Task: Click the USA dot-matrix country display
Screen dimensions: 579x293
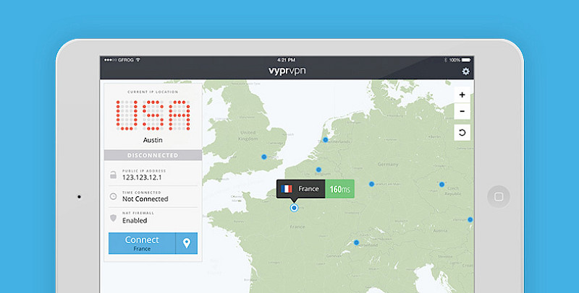Action: pyautogui.click(x=153, y=115)
